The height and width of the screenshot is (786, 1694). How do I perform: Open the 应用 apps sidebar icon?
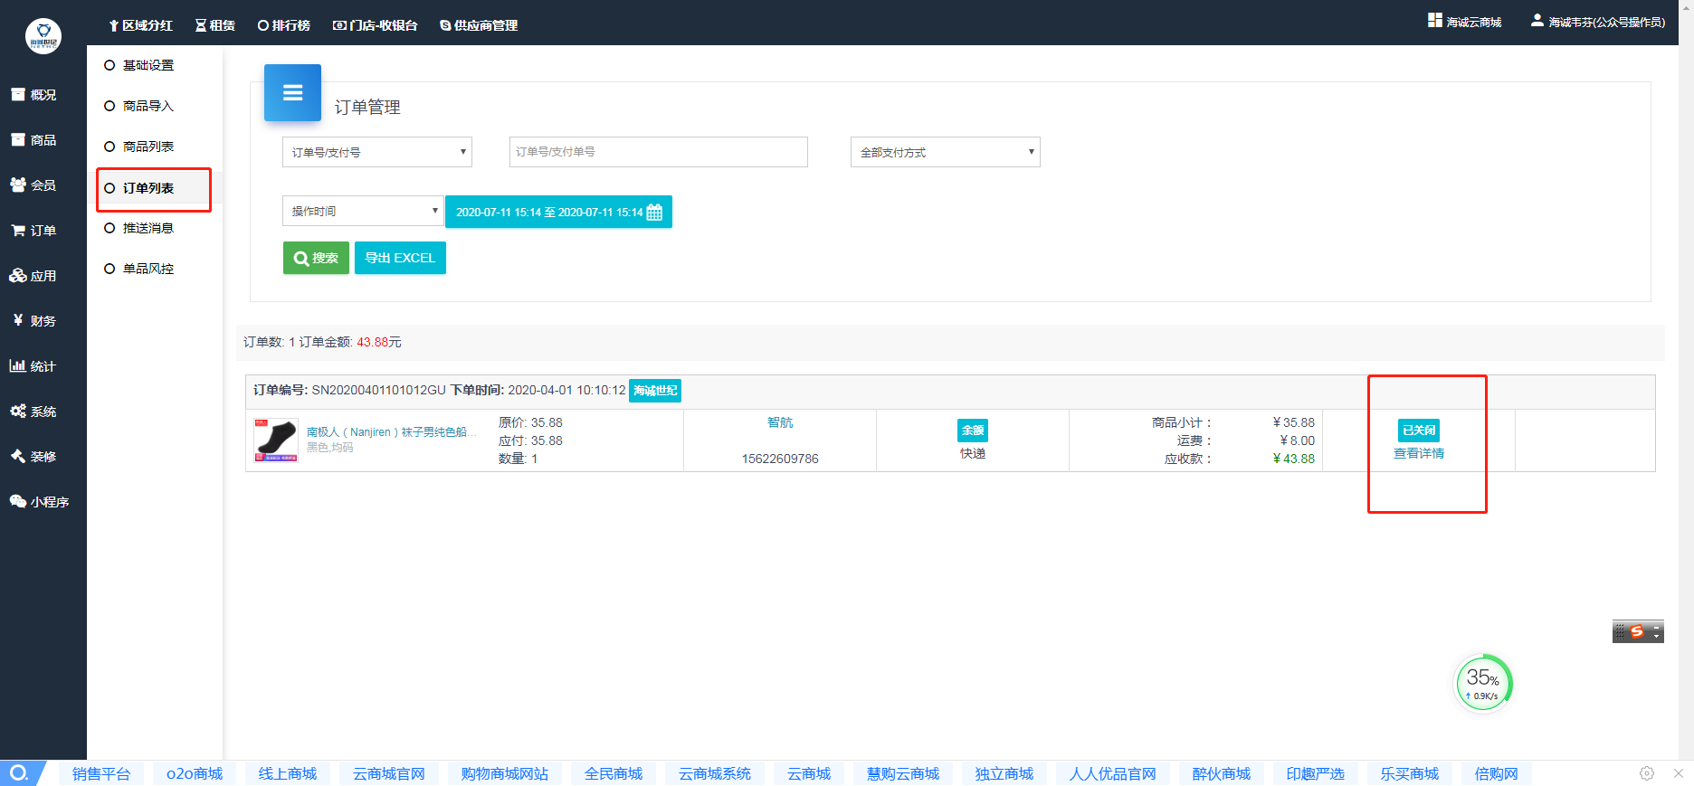coord(18,276)
